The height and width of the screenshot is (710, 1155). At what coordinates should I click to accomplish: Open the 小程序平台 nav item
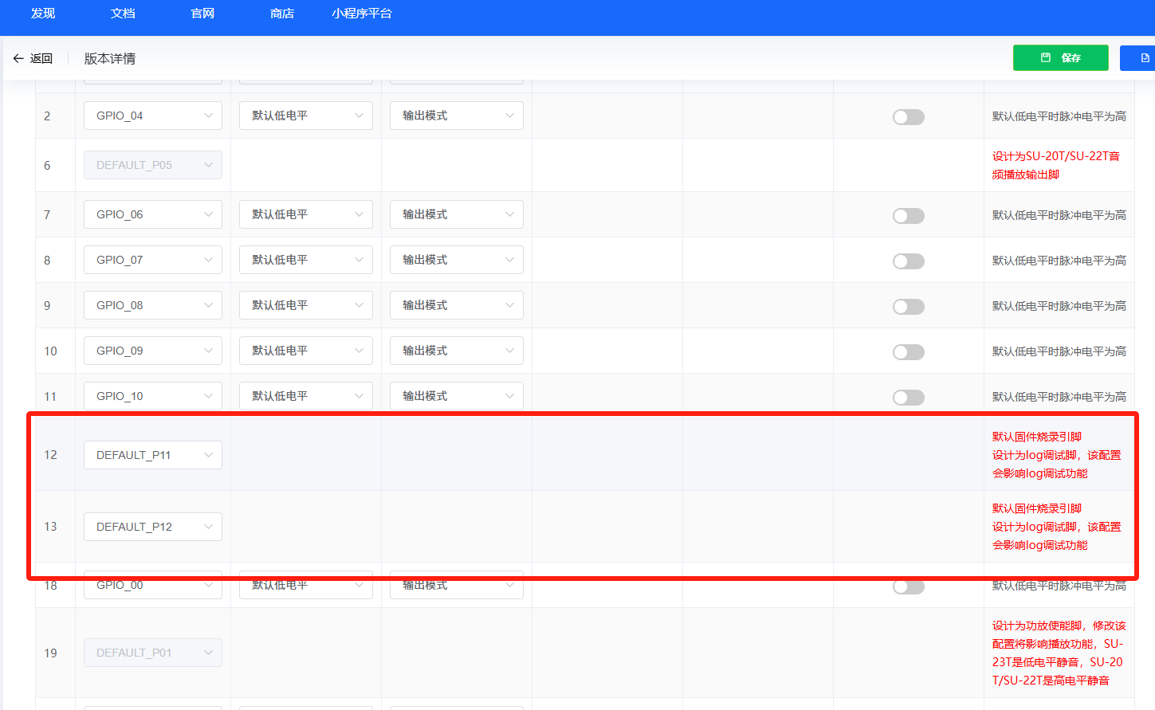click(x=362, y=14)
